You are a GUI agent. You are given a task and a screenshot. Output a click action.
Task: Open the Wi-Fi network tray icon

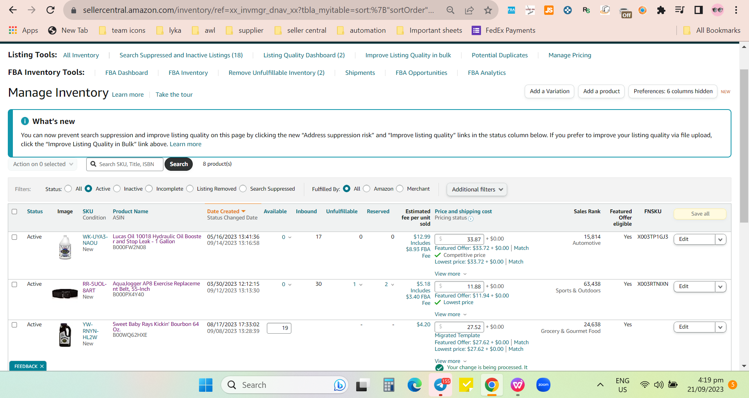coord(645,385)
